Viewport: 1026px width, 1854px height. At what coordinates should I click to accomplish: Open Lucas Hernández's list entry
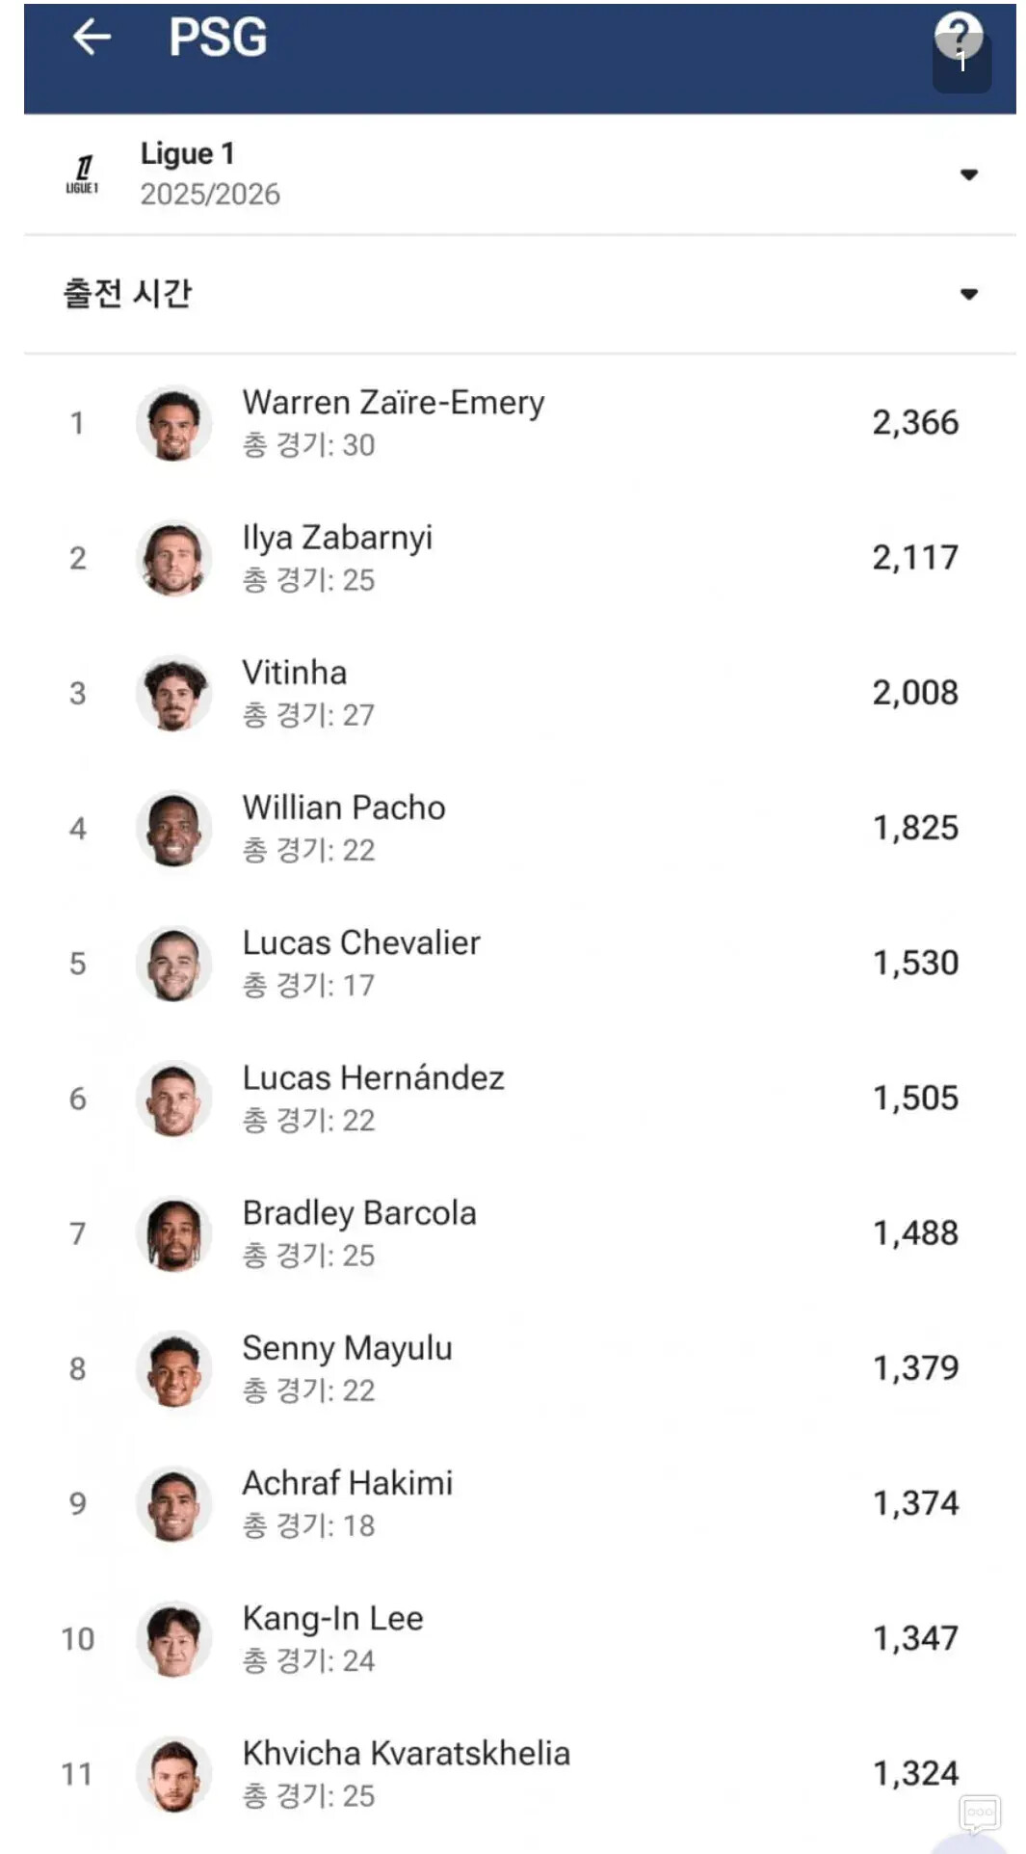pos(520,1099)
